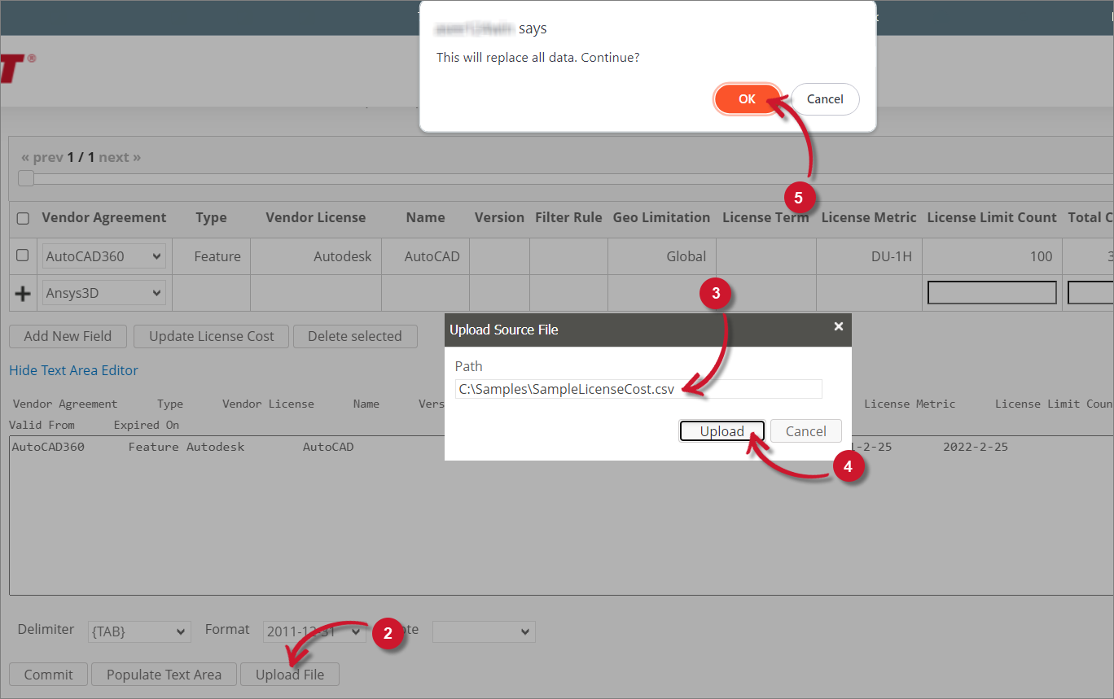Hide the Text Area Editor
The width and height of the screenshot is (1114, 699).
pyautogui.click(x=73, y=370)
